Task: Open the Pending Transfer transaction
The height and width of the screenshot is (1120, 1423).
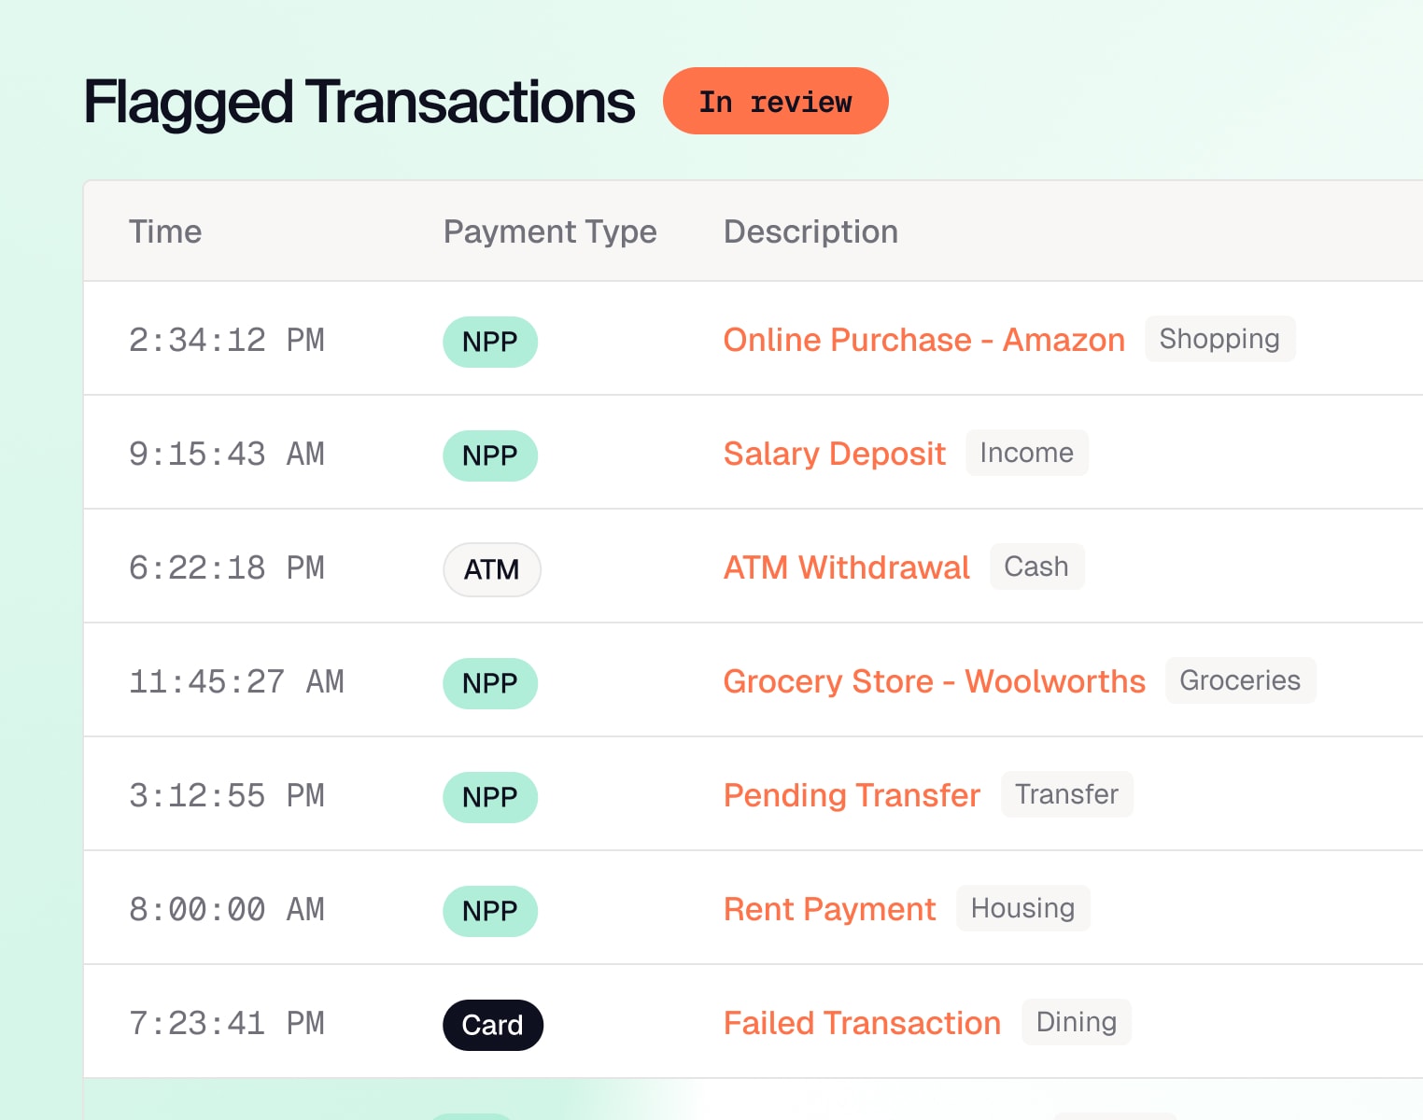Action: point(852,795)
